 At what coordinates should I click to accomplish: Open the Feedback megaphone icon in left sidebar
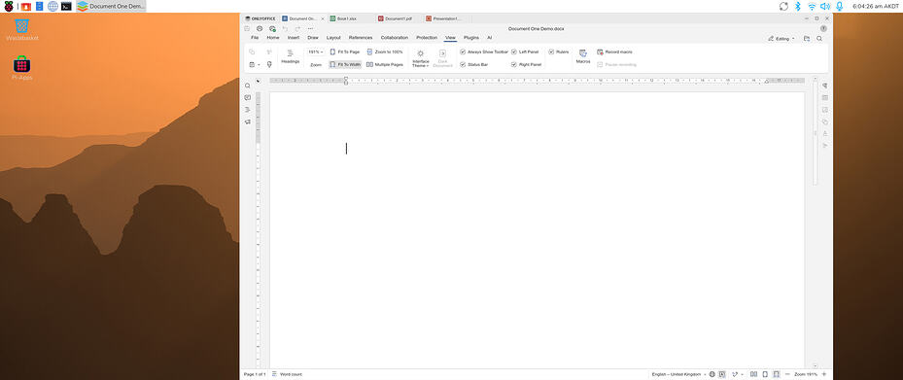[x=248, y=121]
